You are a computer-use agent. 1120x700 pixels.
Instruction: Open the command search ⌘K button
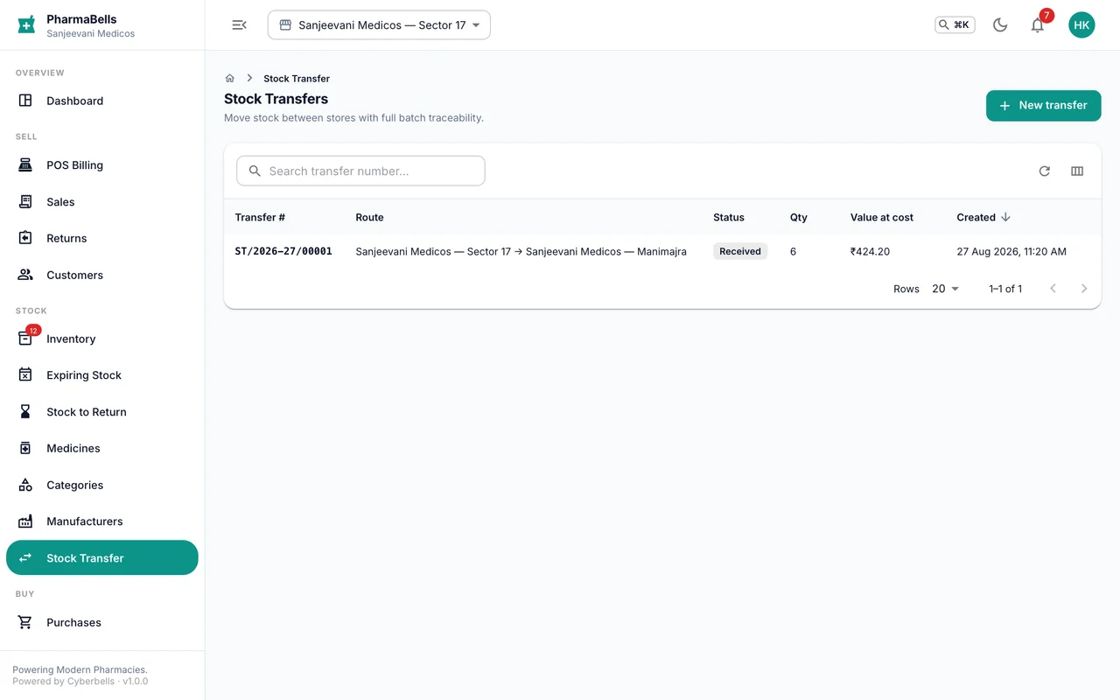(955, 25)
